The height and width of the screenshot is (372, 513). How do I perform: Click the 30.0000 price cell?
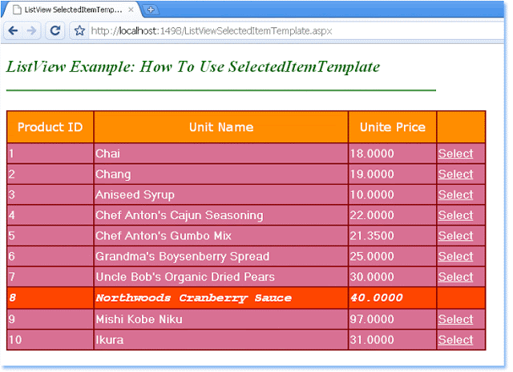[393, 277]
